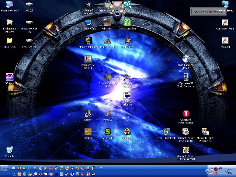
Task: Select the Crown Of Solomon icon
Action: (127, 99)
